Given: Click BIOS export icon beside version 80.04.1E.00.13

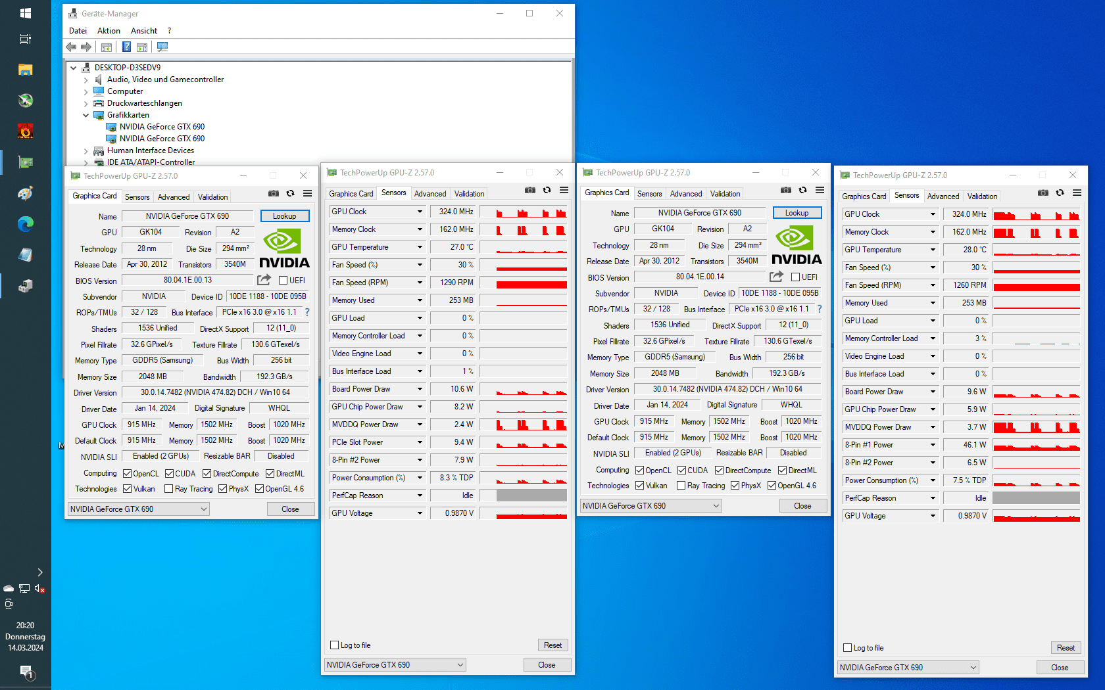Looking at the screenshot, I should coord(264,280).
